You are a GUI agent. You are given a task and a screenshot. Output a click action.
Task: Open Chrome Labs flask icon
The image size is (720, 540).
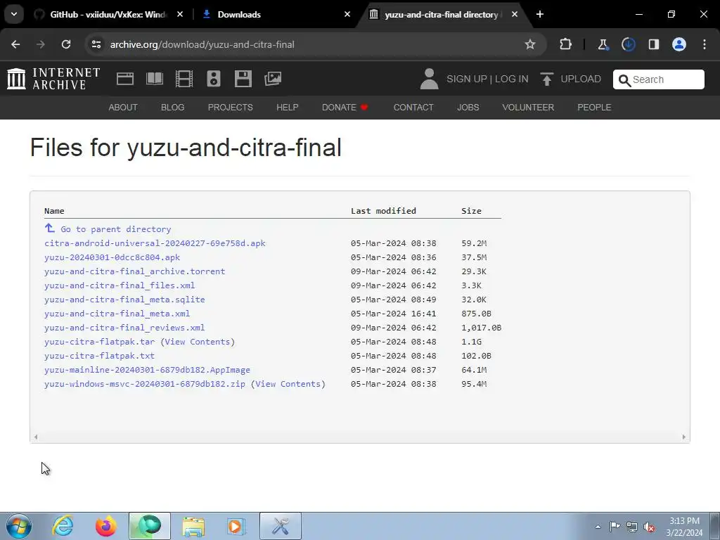click(x=603, y=44)
